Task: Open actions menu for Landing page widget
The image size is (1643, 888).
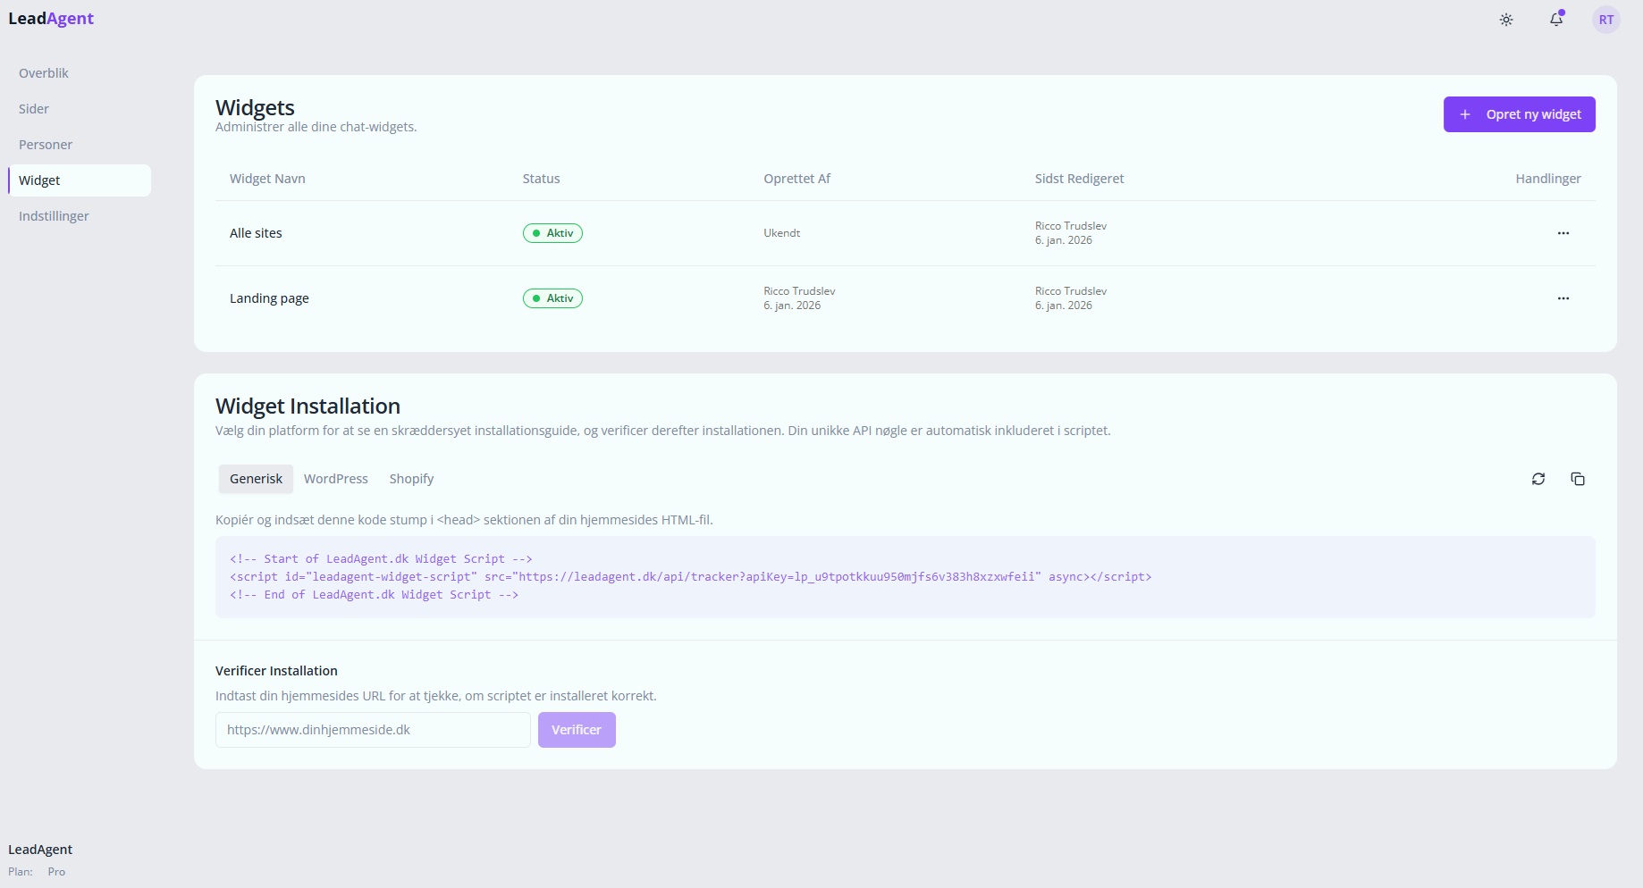Action: point(1563,298)
